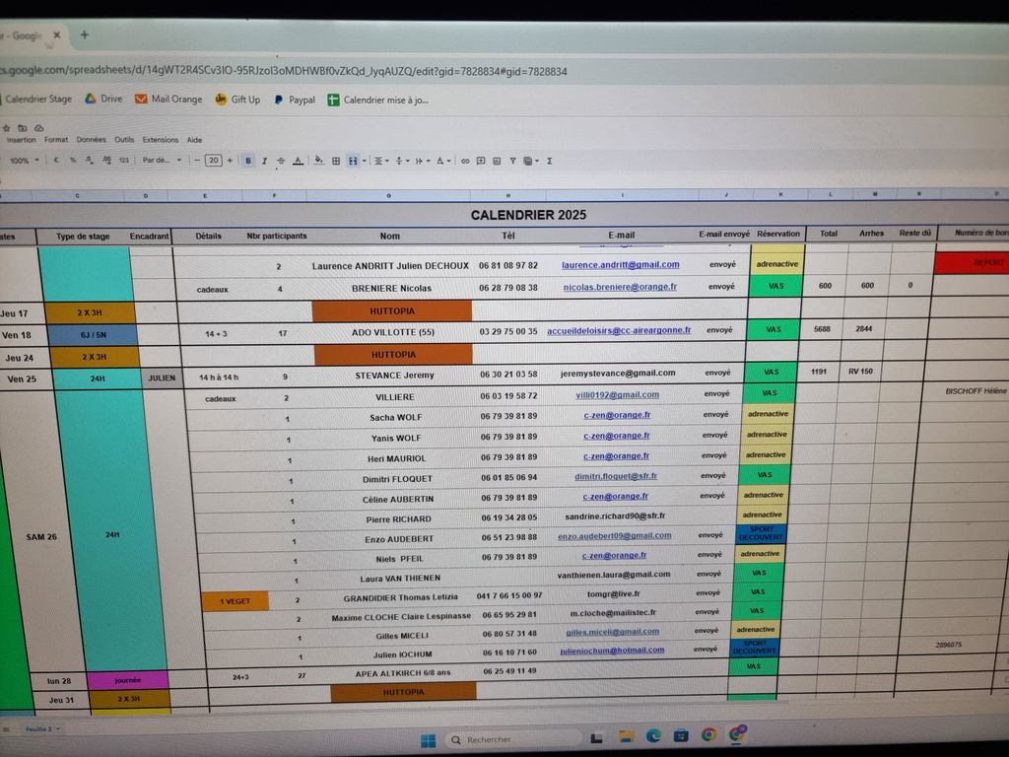Star the document with the star icon

click(7, 128)
